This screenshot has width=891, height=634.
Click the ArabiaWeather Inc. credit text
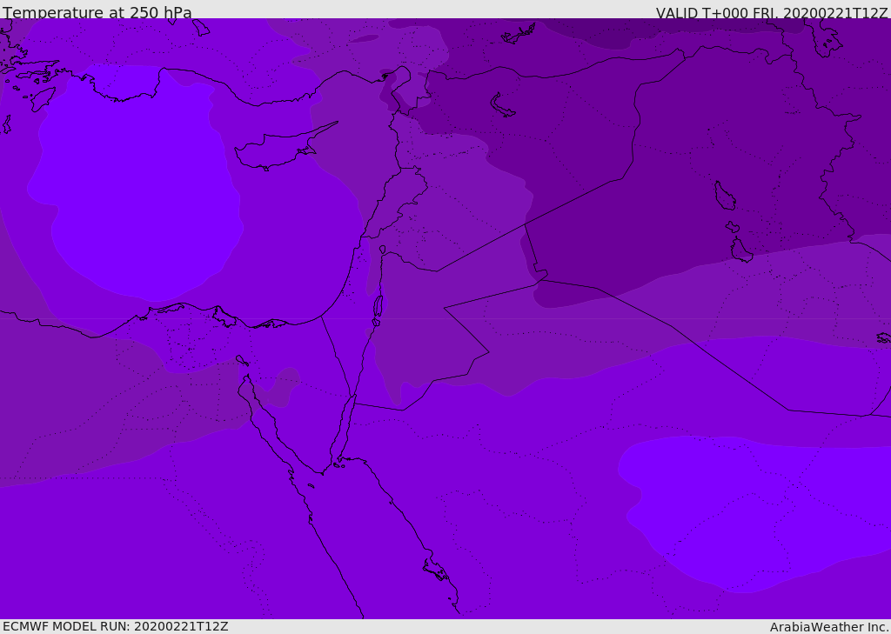point(829,627)
